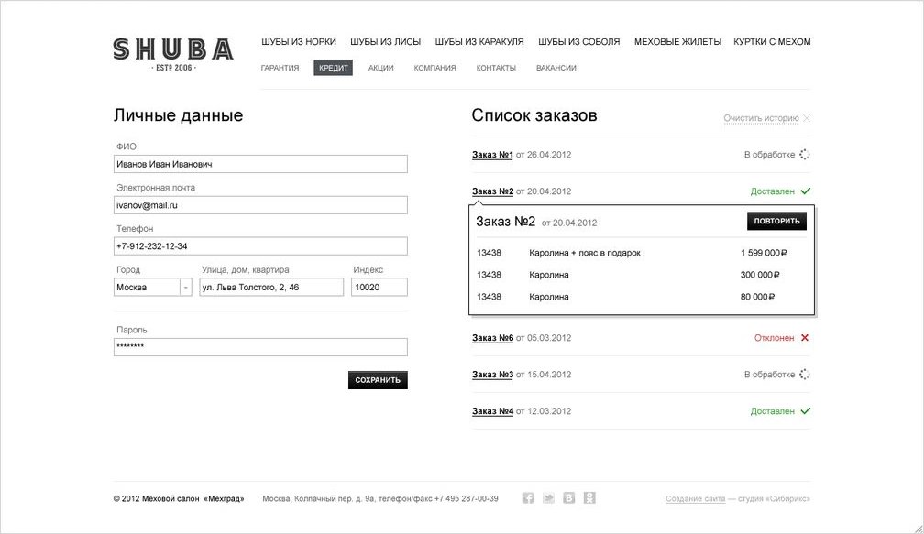Image resolution: width=924 pixels, height=534 pixels.
Task: Click the Сохранить button
Action: coord(378,380)
